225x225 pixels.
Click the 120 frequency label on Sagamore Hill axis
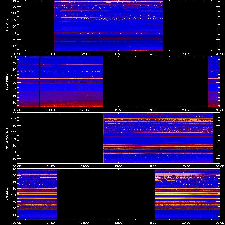click(x=14, y=132)
